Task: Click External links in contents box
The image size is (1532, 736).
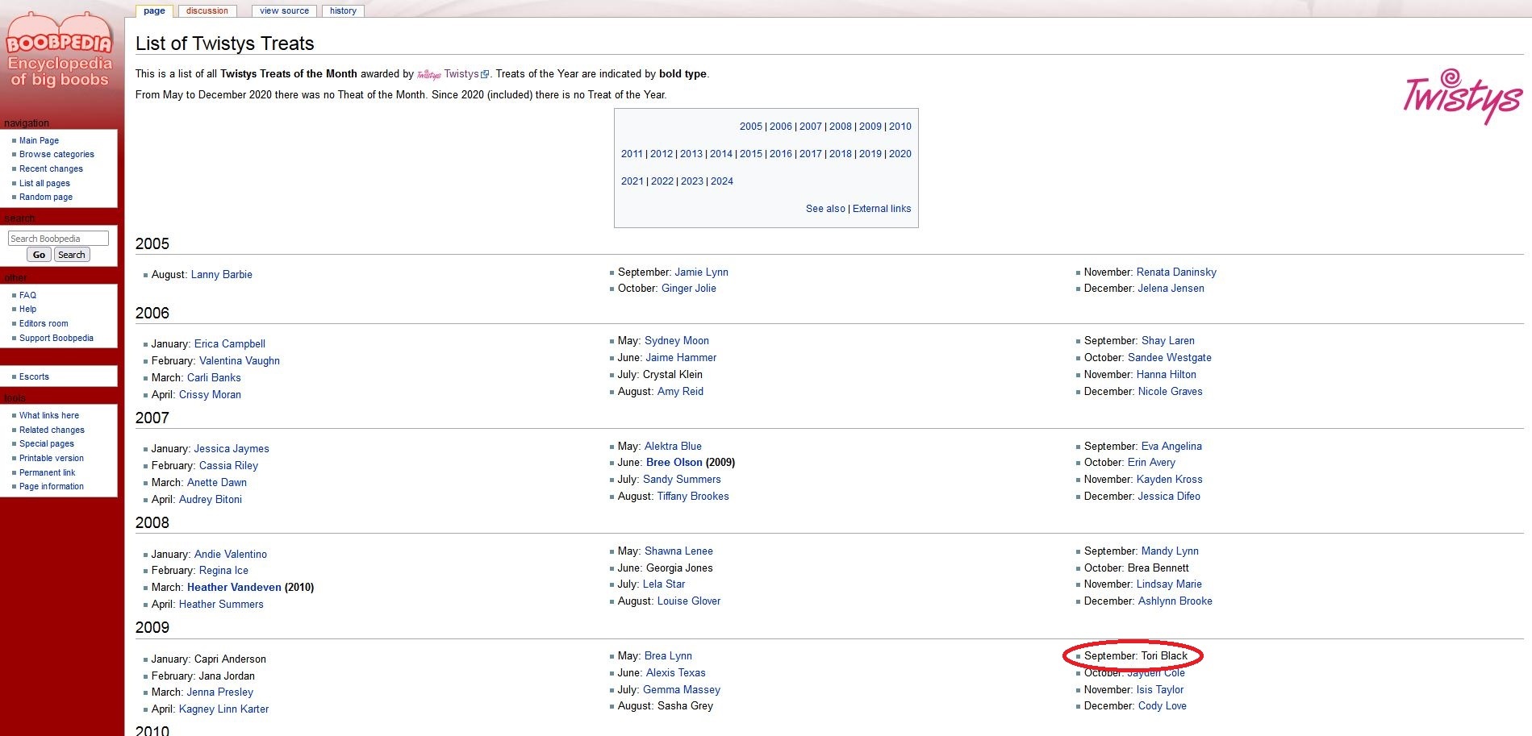Action: 882,209
